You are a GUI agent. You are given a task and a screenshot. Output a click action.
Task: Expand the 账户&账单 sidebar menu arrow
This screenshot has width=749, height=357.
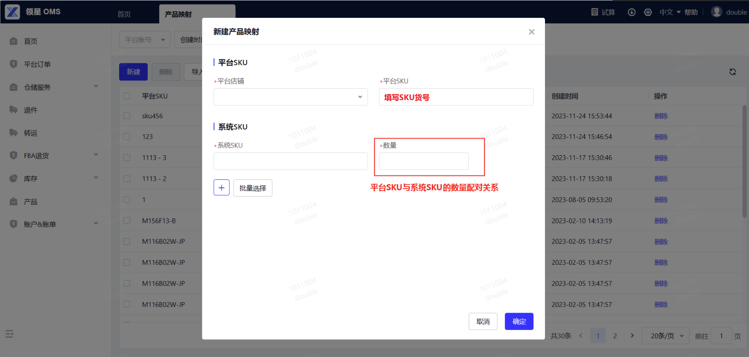click(x=96, y=223)
